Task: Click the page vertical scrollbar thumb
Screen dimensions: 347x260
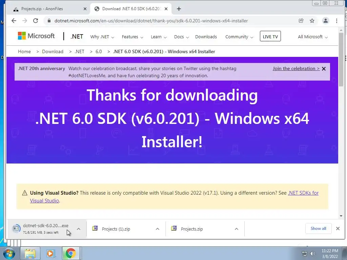Action: click(x=341, y=60)
